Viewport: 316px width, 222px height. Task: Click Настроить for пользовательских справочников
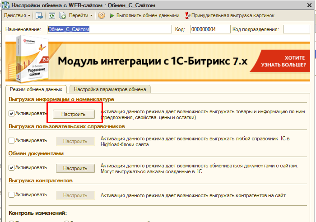coord(75,141)
